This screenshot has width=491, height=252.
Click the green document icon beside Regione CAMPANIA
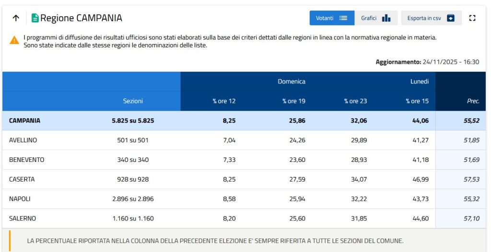coord(35,18)
